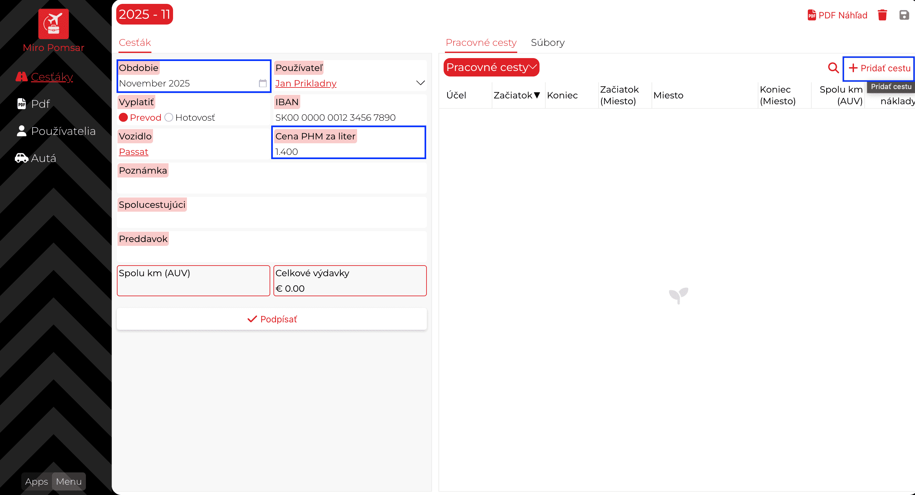Select the Hotovosť radio option
This screenshot has height=495, width=915.
tap(169, 117)
